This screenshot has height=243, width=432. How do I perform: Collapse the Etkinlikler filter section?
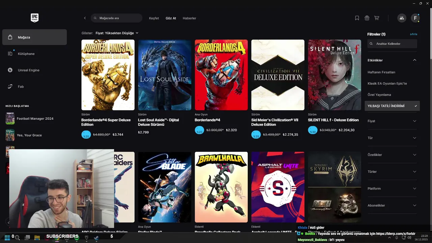pyautogui.click(x=392, y=60)
